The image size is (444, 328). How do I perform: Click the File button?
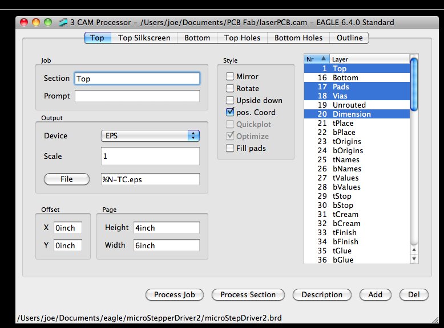pyautogui.click(x=67, y=179)
